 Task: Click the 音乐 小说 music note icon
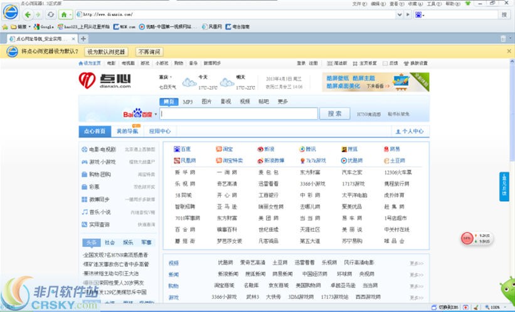85,212
